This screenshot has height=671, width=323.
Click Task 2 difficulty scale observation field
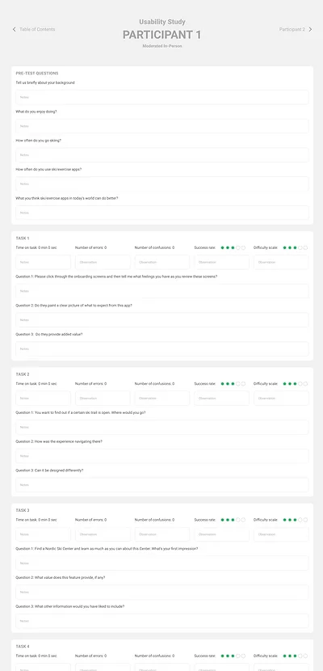(x=281, y=399)
